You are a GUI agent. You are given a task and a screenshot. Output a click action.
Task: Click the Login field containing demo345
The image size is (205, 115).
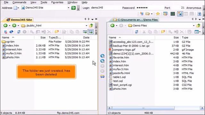click(106, 8)
